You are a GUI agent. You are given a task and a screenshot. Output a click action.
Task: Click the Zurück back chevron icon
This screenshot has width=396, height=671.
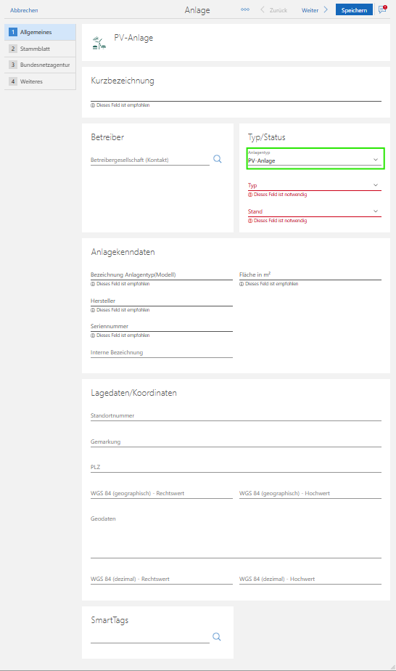tap(263, 9)
